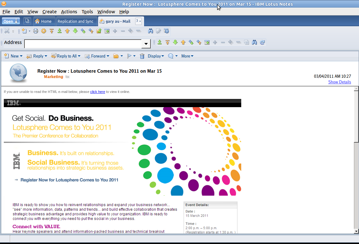This screenshot has height=244, width=359.
Task: Click the scissors Cut icon
Action: tap(7, 31)
